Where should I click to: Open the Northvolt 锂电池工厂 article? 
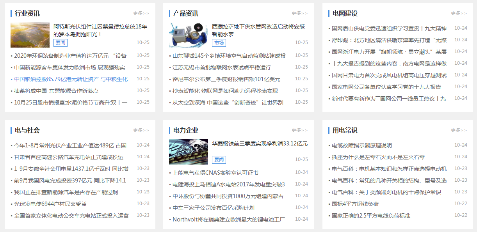click(x=229, y=220)
